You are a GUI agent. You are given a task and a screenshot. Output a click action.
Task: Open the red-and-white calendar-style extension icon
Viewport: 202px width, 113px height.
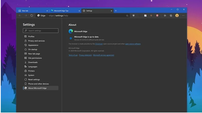tap(145, 16)
